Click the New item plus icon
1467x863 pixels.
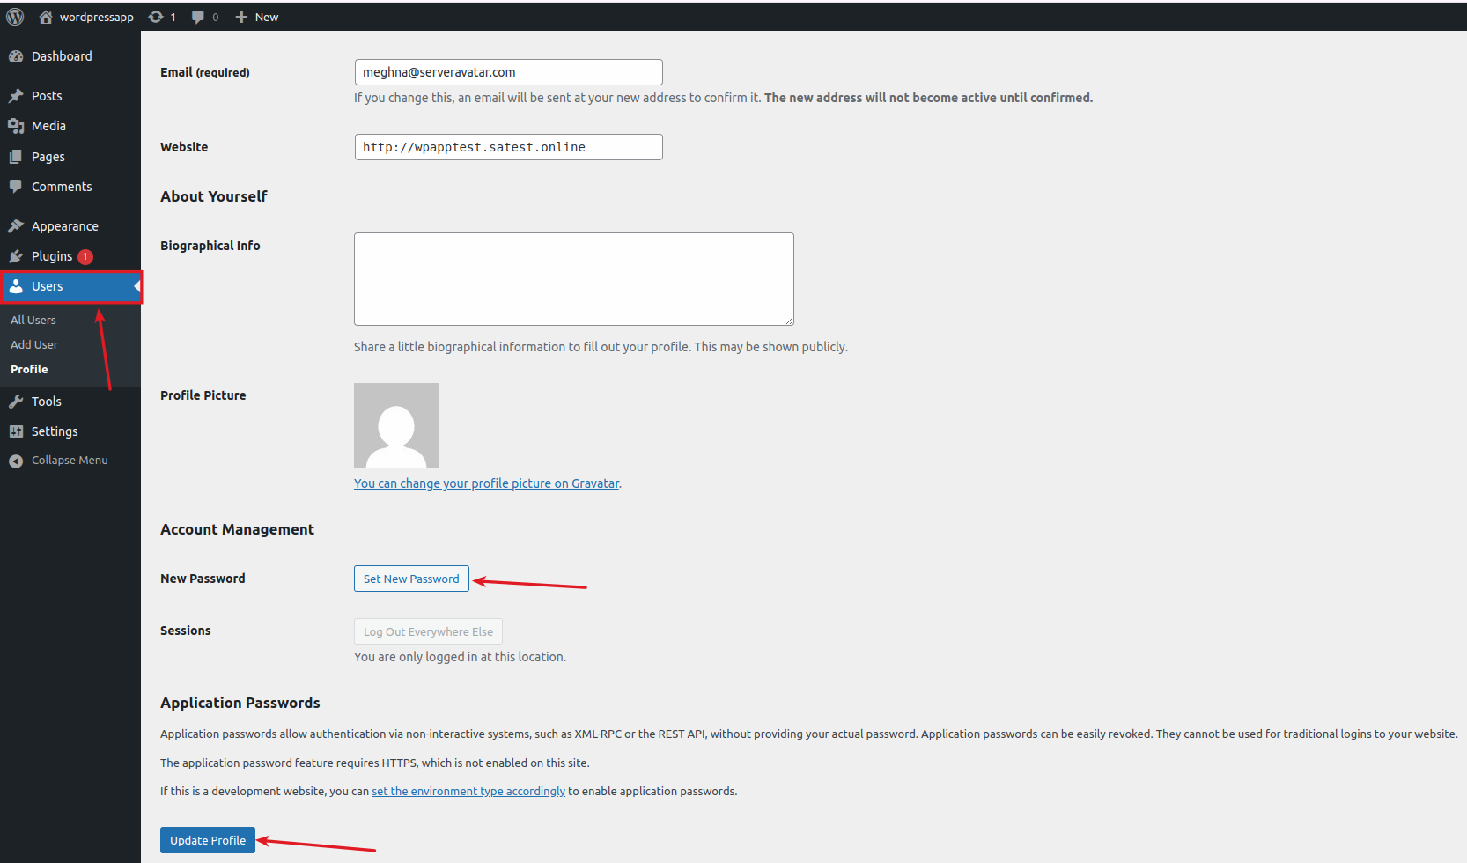[255, 16]
